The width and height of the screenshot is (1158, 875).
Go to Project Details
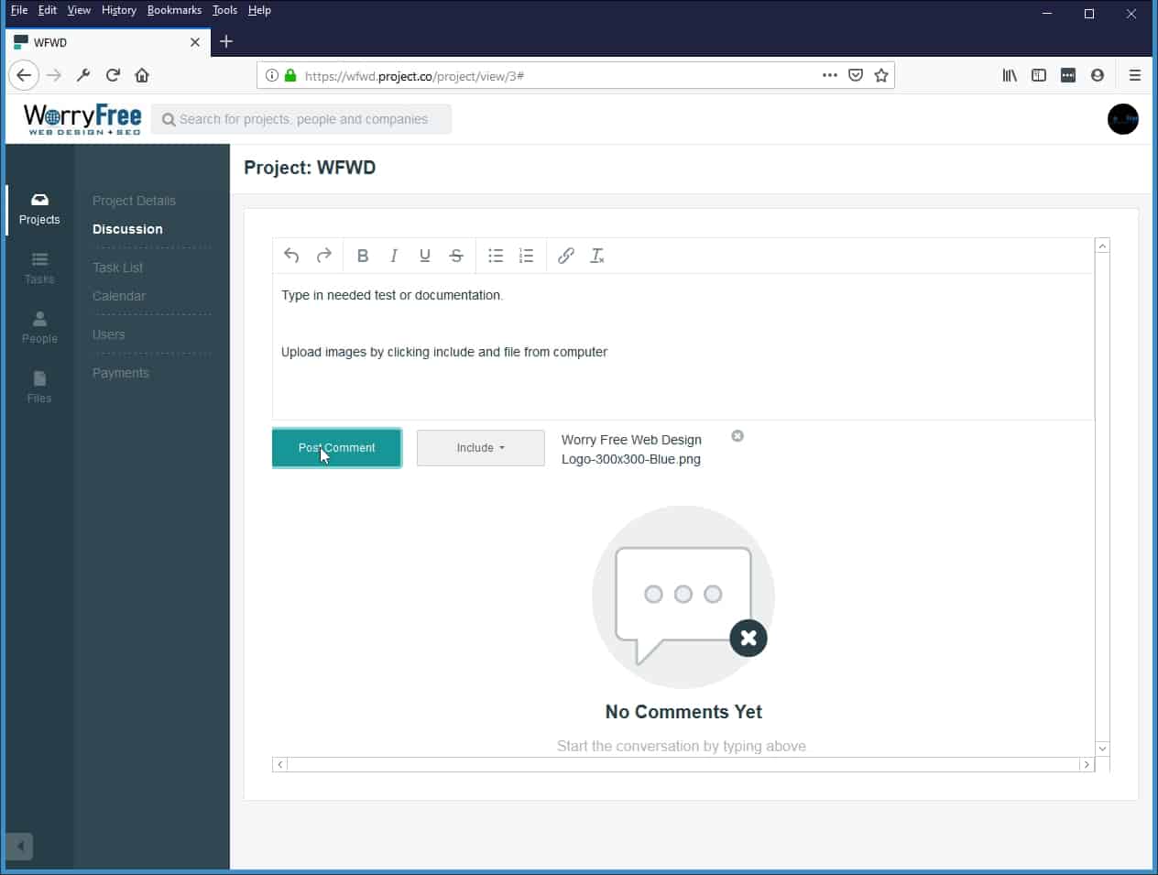(134, 201)
